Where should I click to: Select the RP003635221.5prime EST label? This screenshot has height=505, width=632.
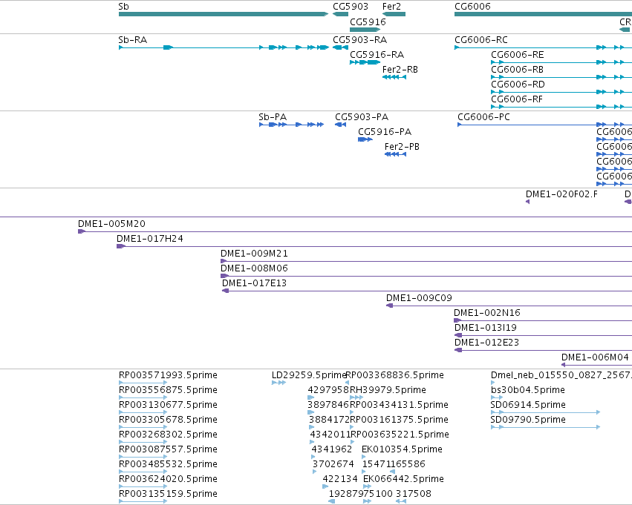click(400, 435)
